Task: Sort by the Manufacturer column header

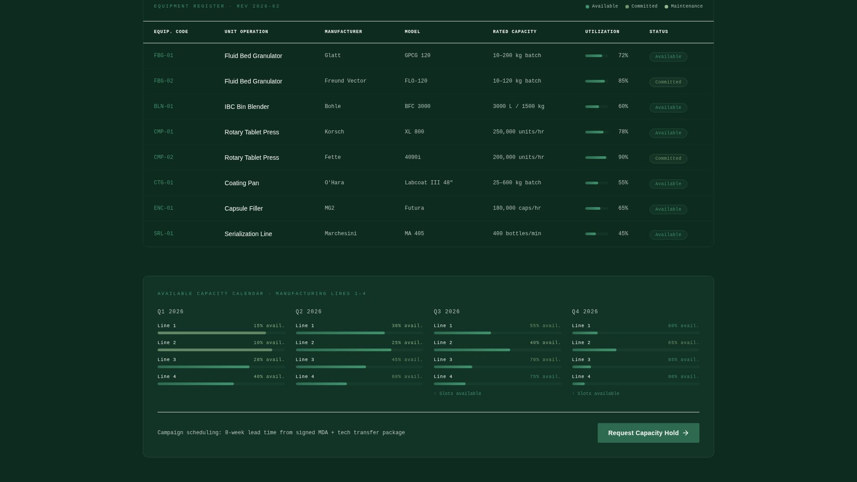Action: click(343, 32)
